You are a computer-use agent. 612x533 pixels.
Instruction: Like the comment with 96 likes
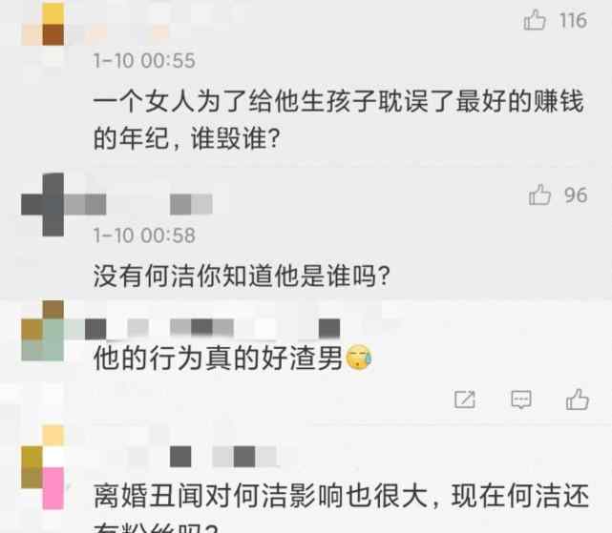539,195
